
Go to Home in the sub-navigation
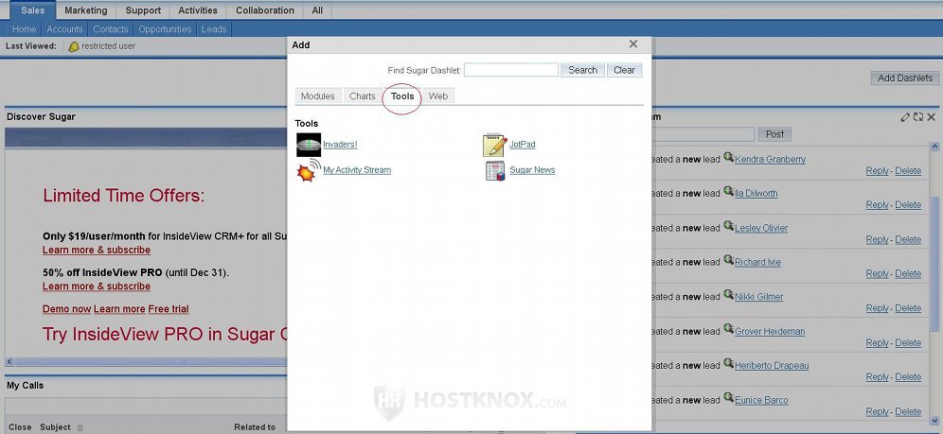coord(24,28)
